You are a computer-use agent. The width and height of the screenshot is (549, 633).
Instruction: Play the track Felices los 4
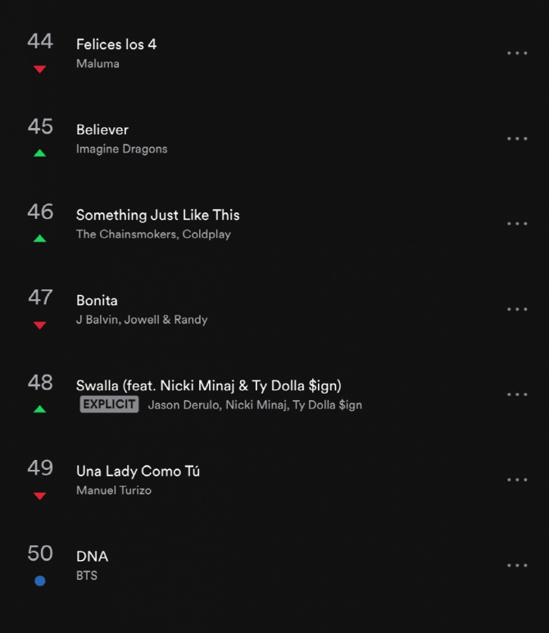point(116,44)
